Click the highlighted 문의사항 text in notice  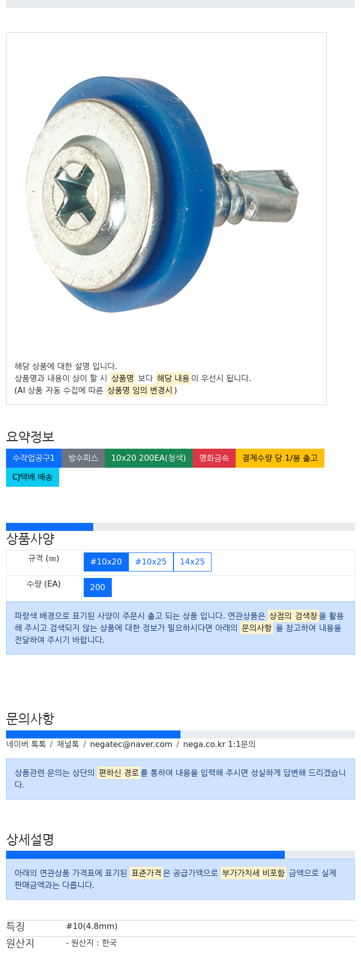tap(257, 628)
